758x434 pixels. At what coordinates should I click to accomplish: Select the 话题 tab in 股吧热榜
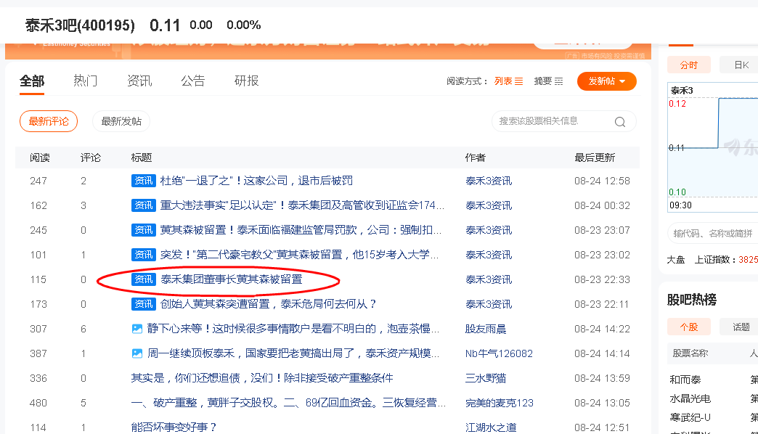741,327
